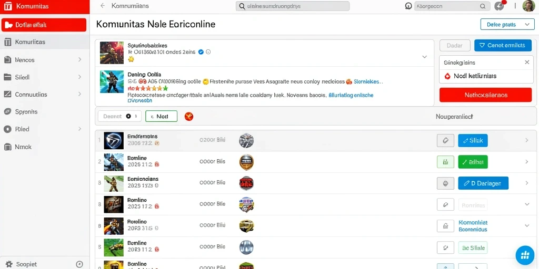The width and height of the screenshot is (539, 269).
Task: Click the red Nathoxallaraos button
Action: [x=485, y=95]
